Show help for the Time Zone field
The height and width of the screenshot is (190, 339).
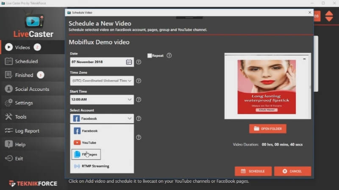pyautogui.click(x=139, y=81)
